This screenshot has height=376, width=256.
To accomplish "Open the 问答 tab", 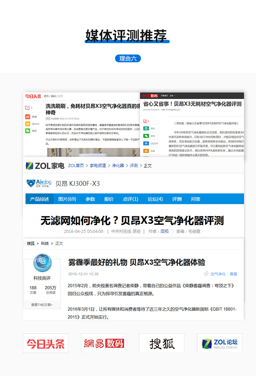I will click(x=195, y=199).
